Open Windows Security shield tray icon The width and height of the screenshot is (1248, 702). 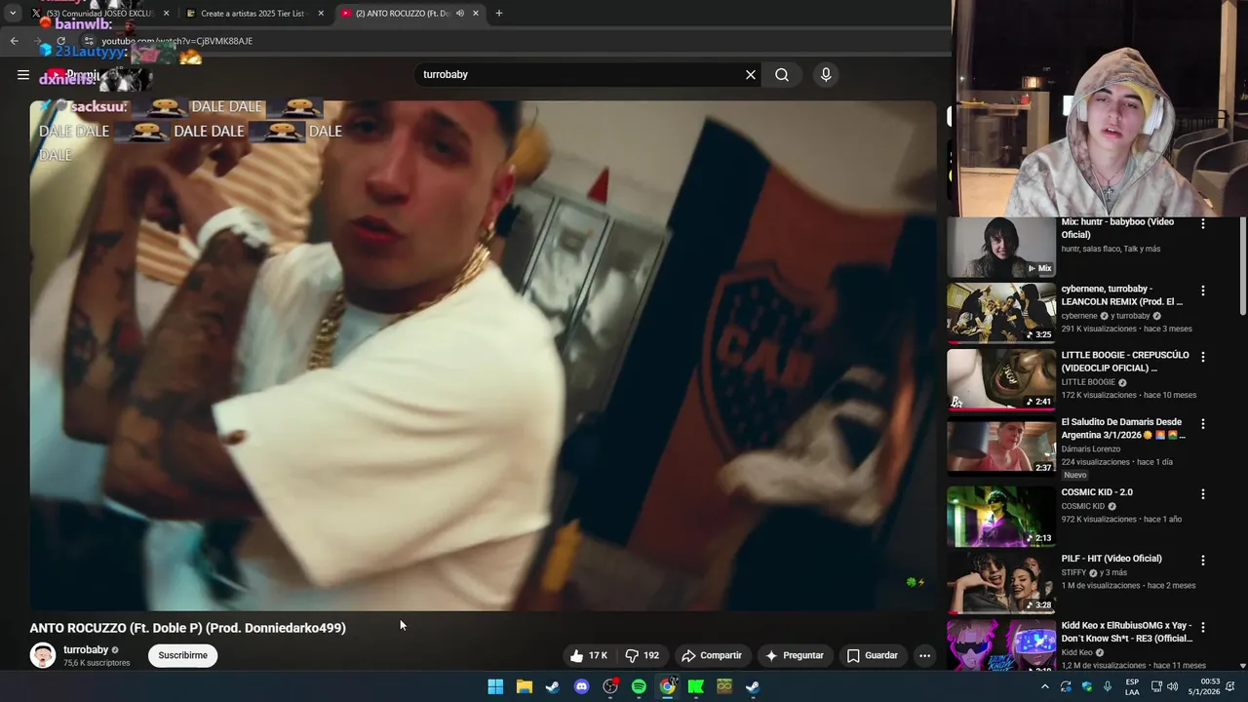[x=1086, y=686]
